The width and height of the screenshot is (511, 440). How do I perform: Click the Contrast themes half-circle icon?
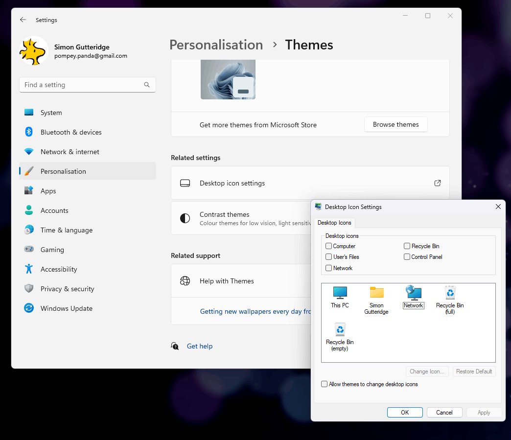point(185,218)
